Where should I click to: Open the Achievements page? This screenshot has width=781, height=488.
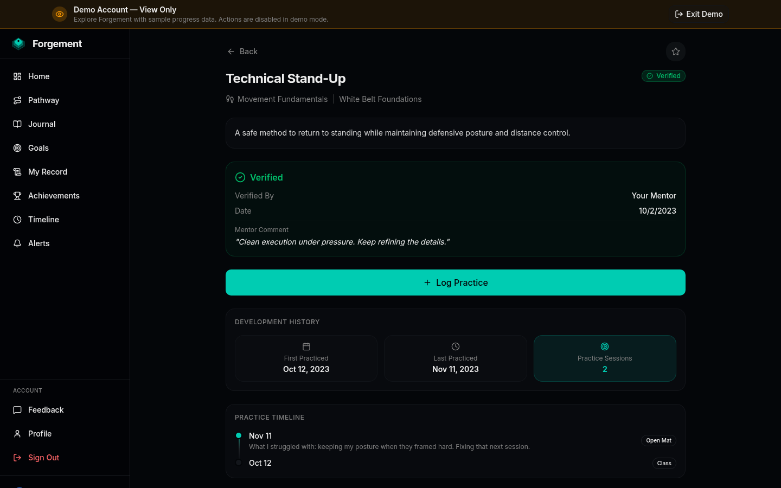click(x=65, y=196)
